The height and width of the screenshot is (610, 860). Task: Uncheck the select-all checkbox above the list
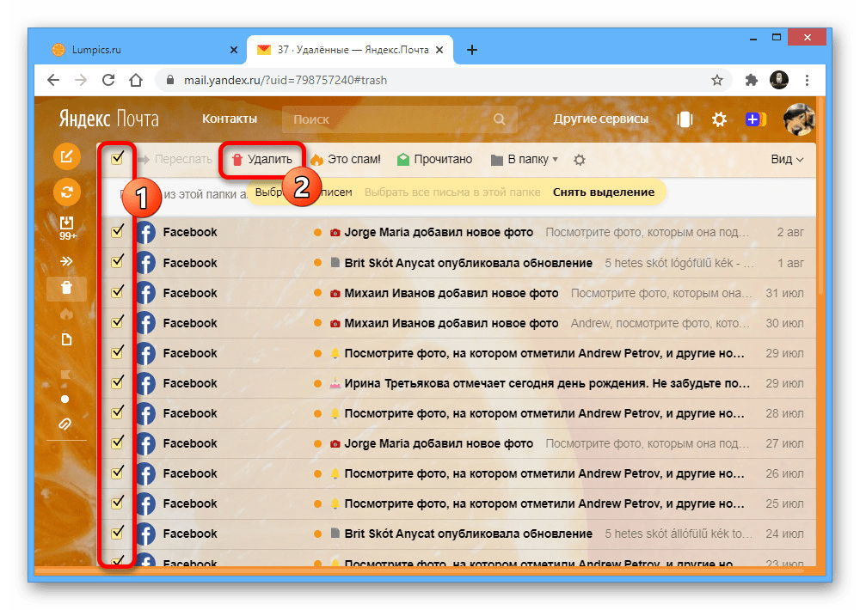118,159
